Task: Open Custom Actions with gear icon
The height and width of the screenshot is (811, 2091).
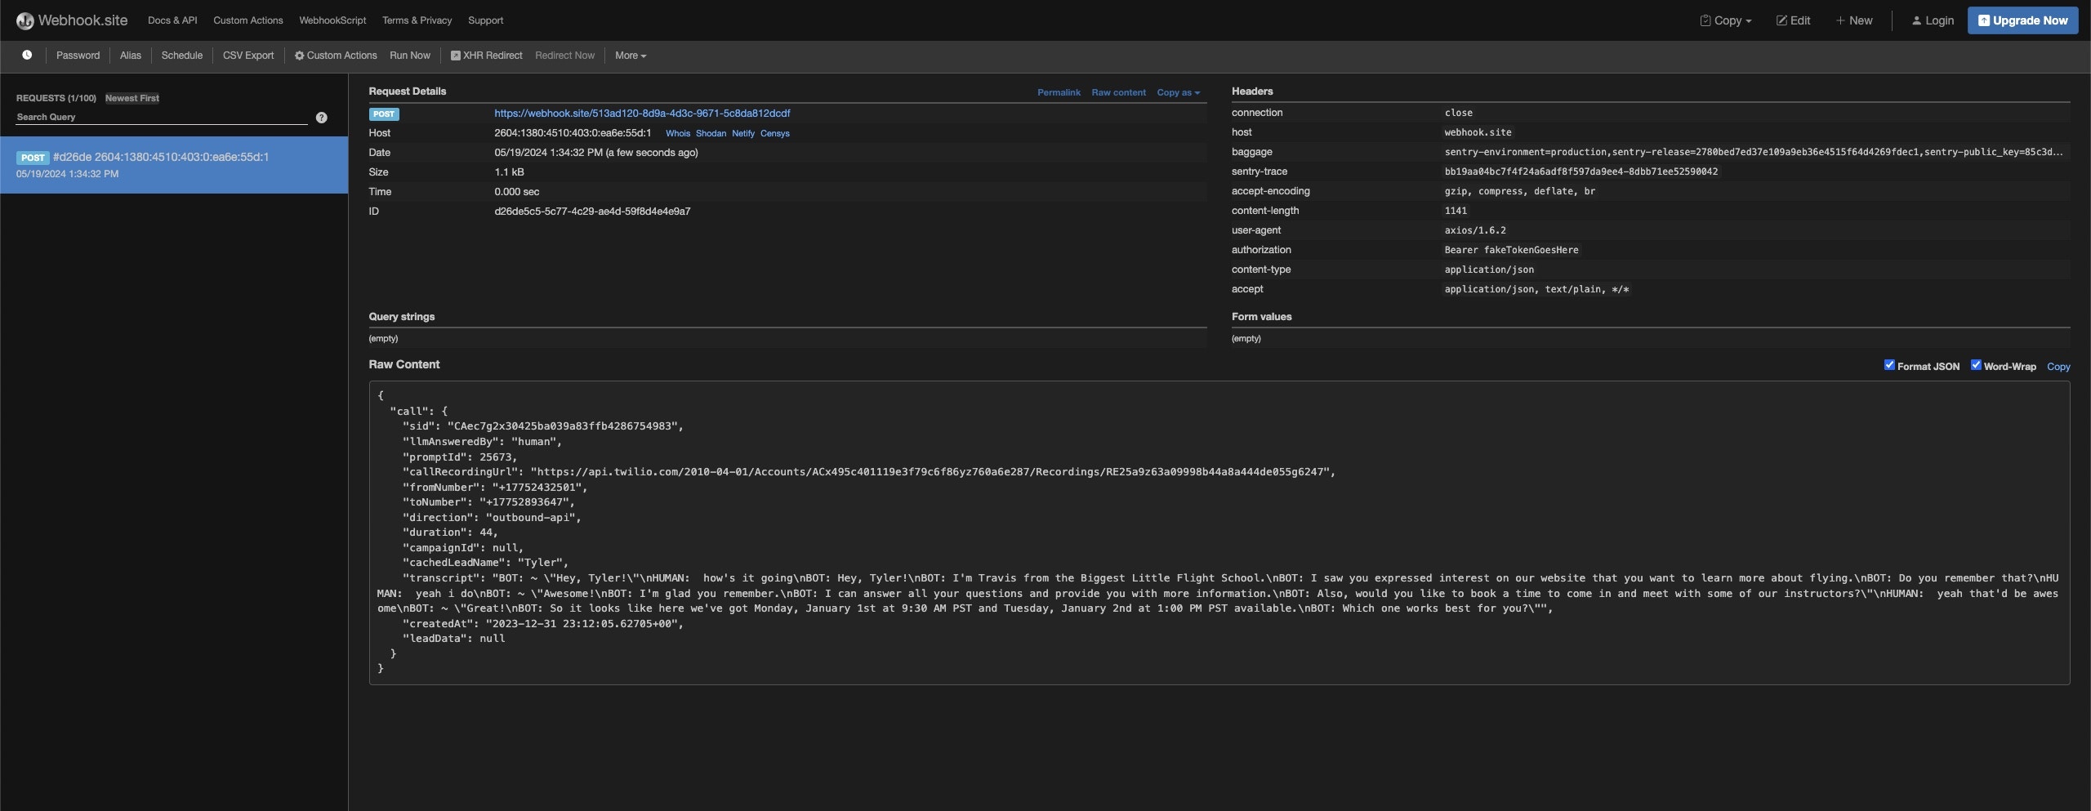Action: click(336, 56)
